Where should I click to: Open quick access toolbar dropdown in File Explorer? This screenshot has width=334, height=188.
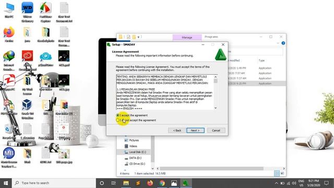click(x=138, y=37)
